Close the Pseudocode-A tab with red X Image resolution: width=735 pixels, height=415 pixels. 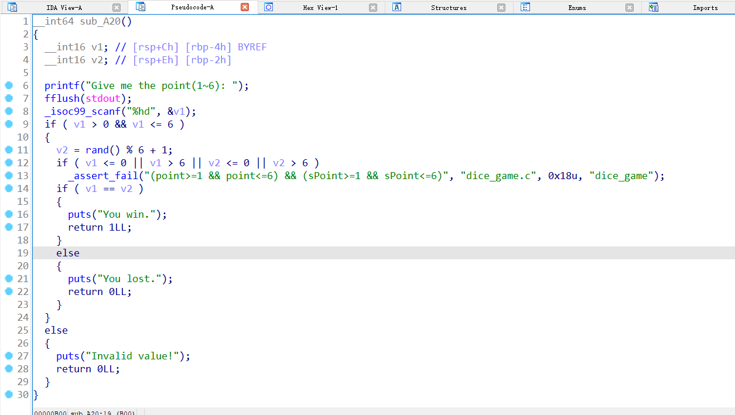coord(245,8)
